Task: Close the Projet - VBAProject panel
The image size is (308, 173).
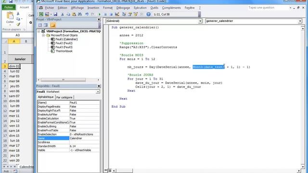Action: [x=99, y=19]
